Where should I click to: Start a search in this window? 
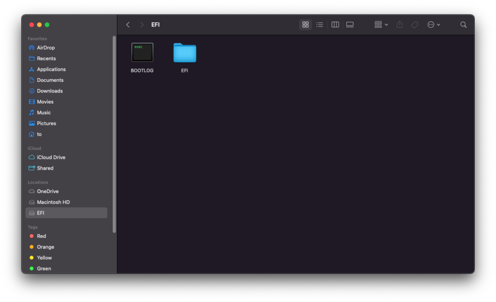[x=463, y=25]
